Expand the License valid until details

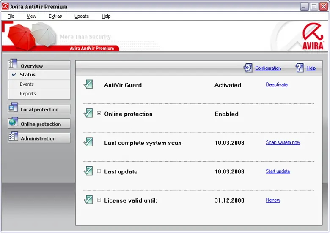(x=99, y=200)
